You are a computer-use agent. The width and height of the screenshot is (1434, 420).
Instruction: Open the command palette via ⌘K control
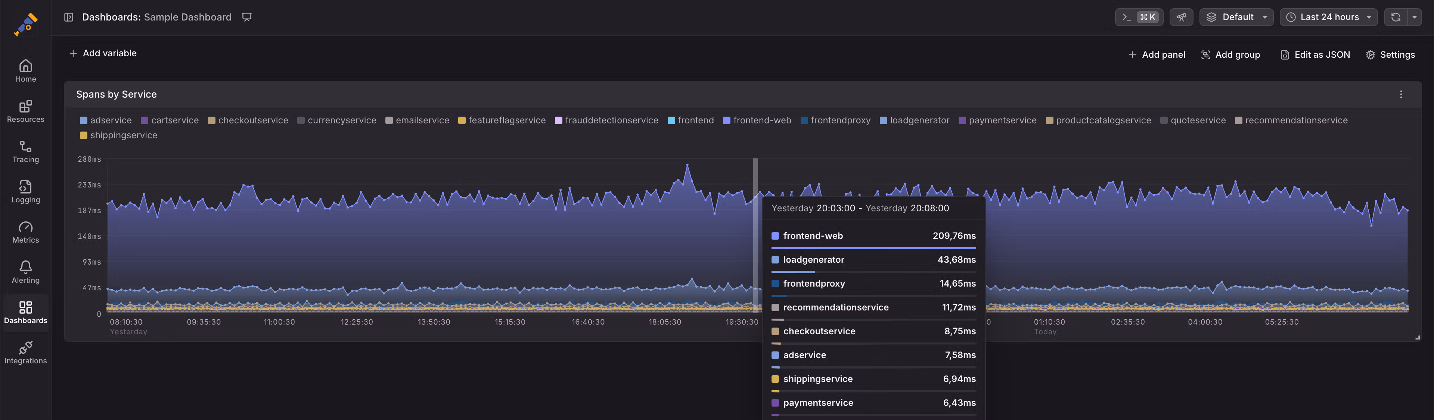pos(1139,17)
